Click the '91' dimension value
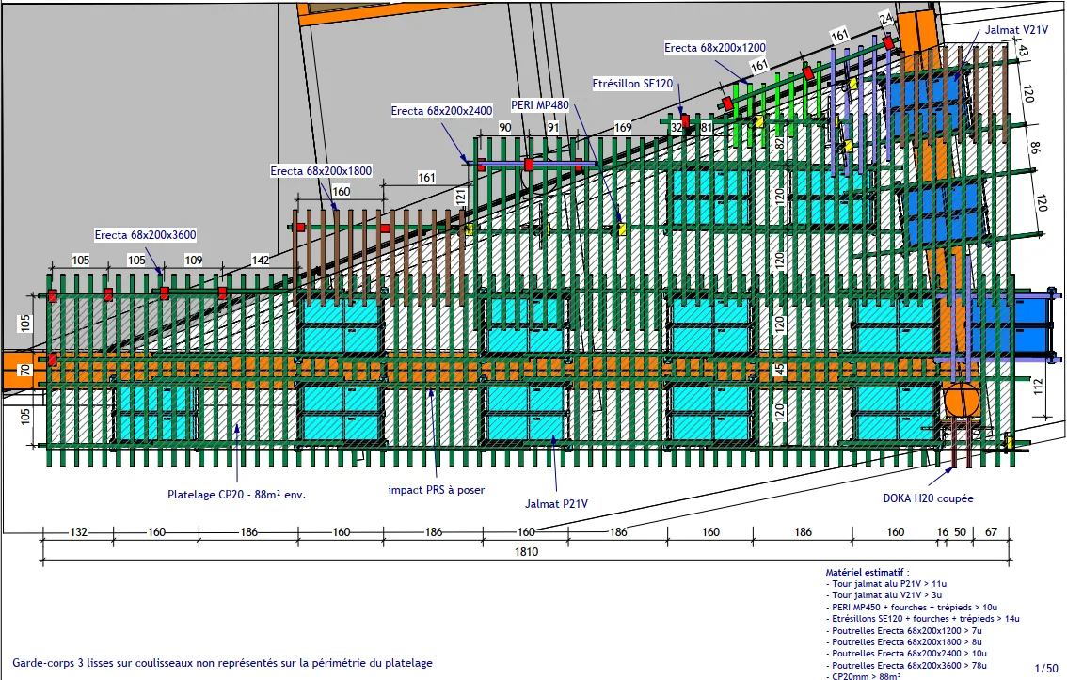1067x680 pixels. [553, 127]
